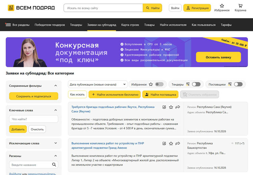Click Очистить избранное button

200,94
